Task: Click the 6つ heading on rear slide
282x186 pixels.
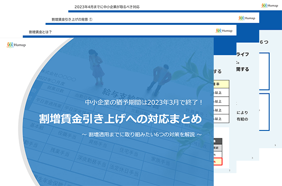Action: tap(264, 42)
